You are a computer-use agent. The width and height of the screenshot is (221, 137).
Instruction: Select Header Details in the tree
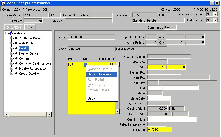pyautogui.click(x=29, y=53)
